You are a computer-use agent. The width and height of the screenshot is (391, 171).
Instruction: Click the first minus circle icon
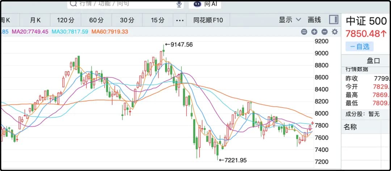(x=304, y=32)
